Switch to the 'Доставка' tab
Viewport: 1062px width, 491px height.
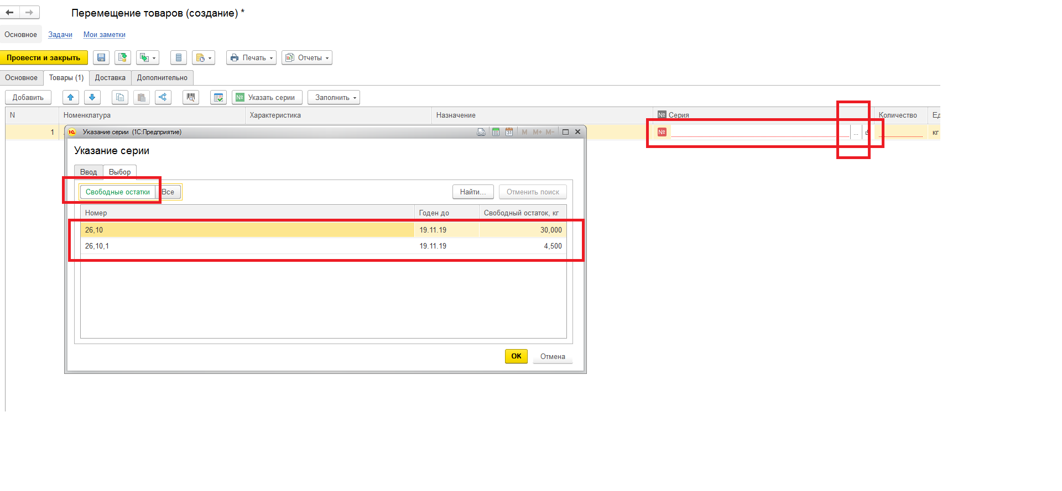pos(110,78)
